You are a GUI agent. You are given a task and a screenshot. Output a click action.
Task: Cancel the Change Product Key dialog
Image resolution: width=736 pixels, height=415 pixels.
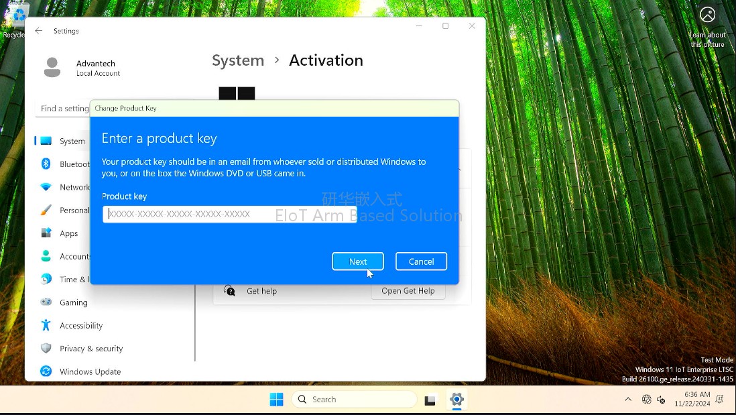point(421,261)
